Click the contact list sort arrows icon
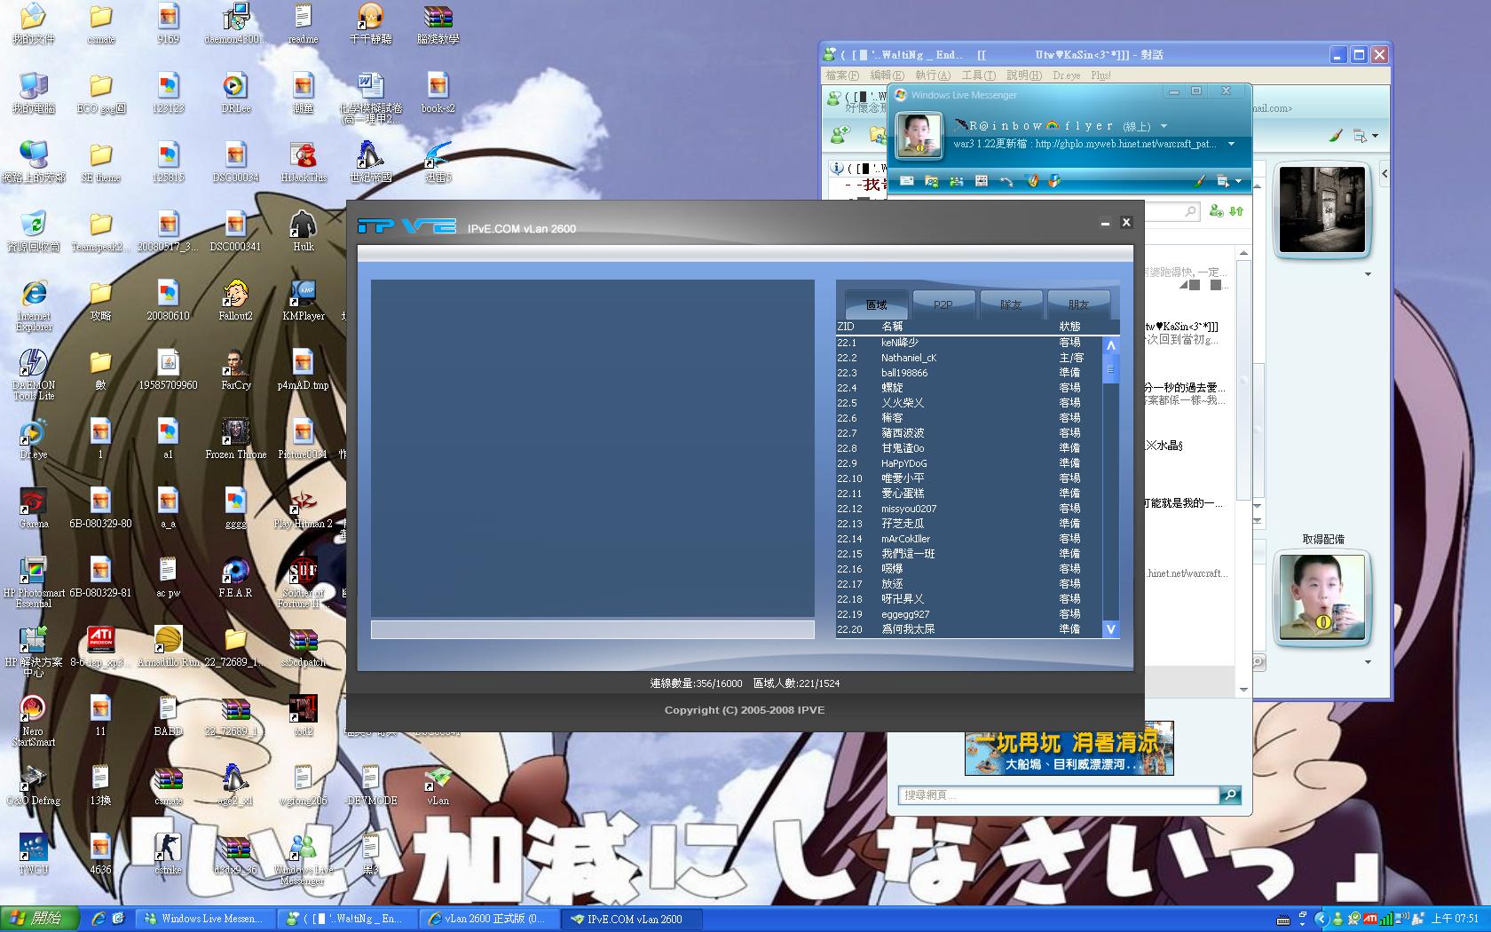This screenshot has width=1491, height=932. click(x=1236, y=211)
